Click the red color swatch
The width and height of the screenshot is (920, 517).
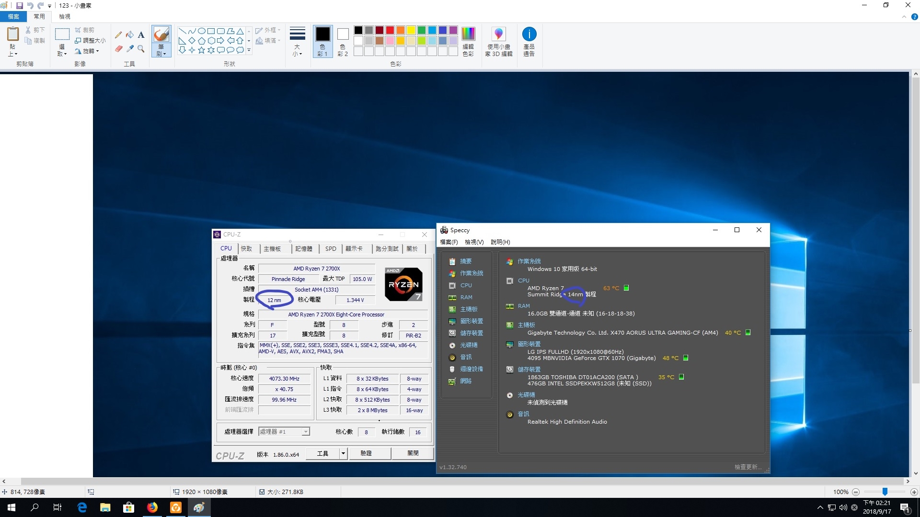[390, 30]
